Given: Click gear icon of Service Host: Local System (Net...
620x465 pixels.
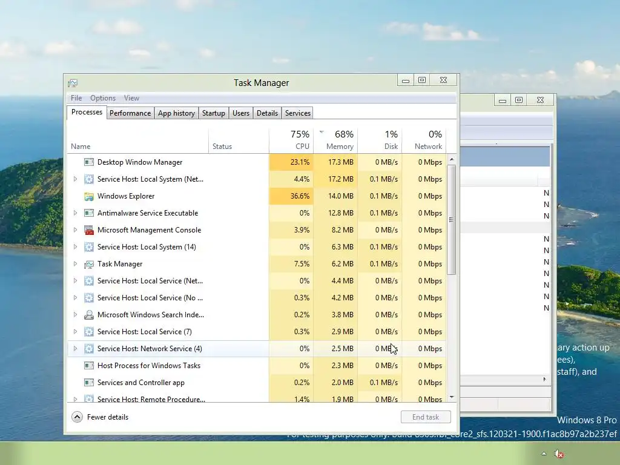Looking at the screenshot, I should pos(89,179).
